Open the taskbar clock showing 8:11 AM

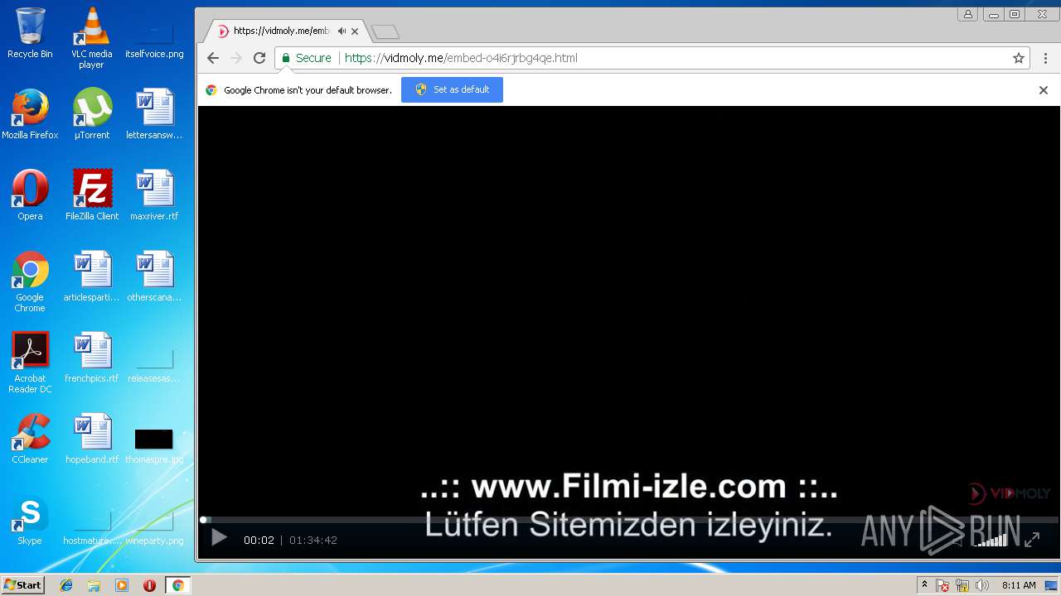click(1019, 585)
